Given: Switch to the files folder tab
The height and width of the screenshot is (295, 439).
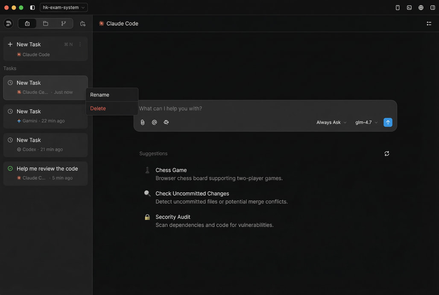Looking at the screenshot, I should pyautogui.click(x=45, y=24).
